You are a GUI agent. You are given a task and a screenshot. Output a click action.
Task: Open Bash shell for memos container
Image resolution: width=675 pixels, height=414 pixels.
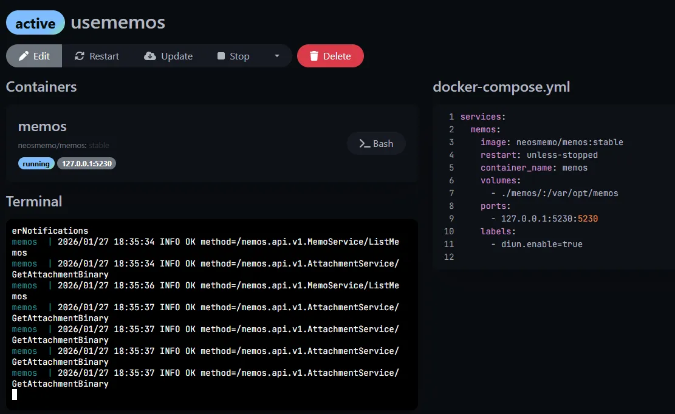[376, 143]
